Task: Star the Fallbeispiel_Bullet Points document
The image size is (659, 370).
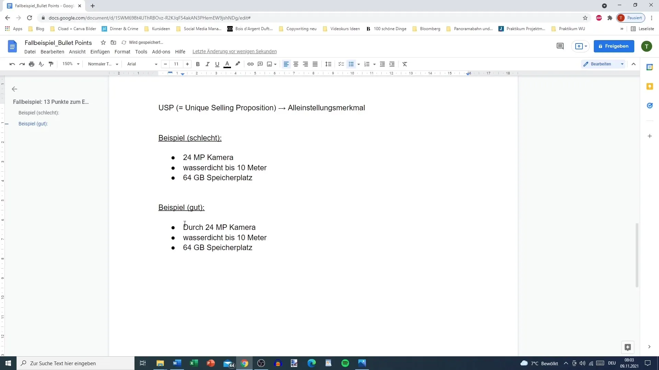Action: 103,42
